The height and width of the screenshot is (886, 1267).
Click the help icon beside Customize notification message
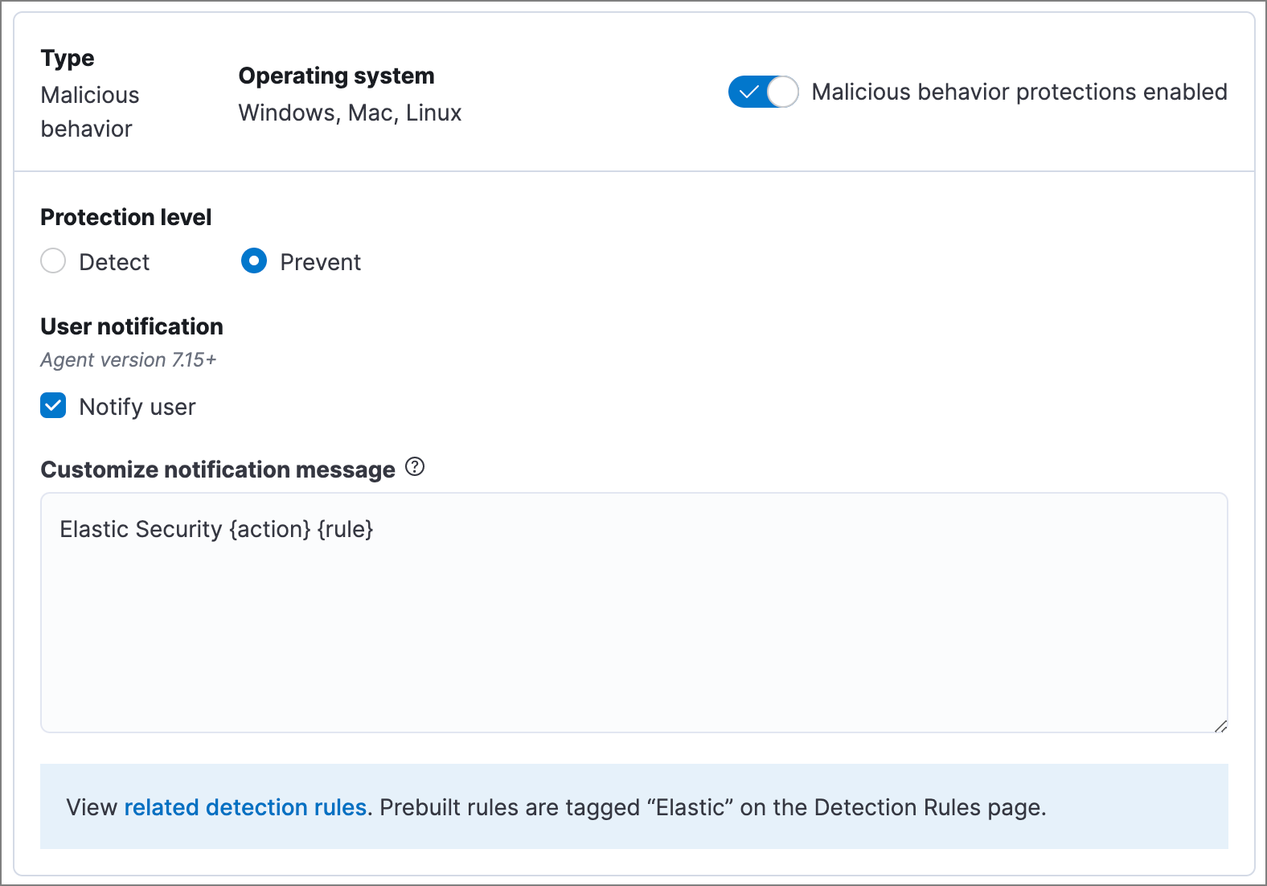coord(415,467)
